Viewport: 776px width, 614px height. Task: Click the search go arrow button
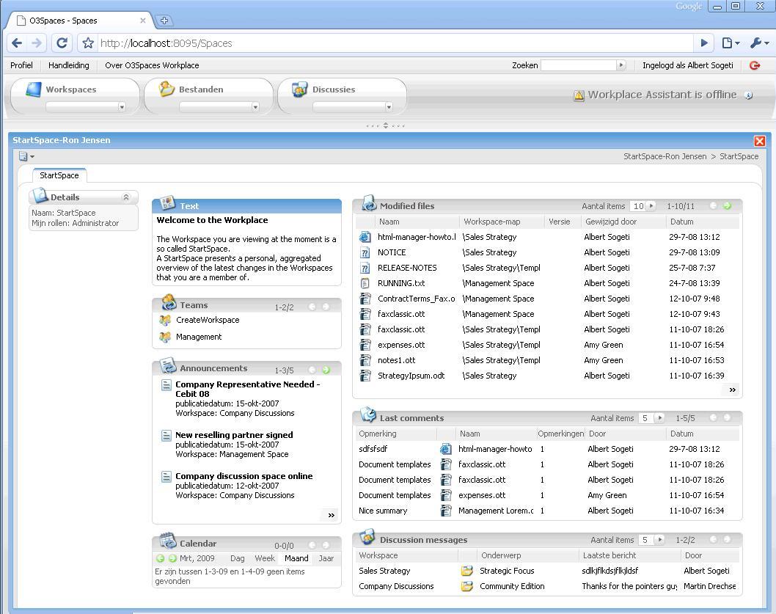[x=621, y=65]
